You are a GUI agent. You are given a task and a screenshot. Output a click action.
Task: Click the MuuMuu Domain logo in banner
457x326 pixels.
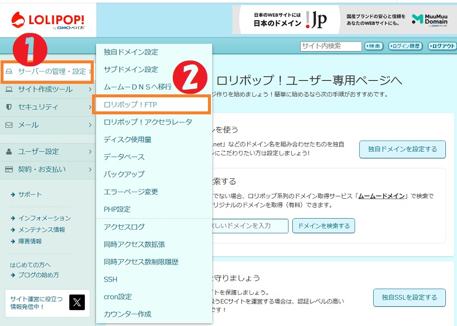[x=429, y=20]
